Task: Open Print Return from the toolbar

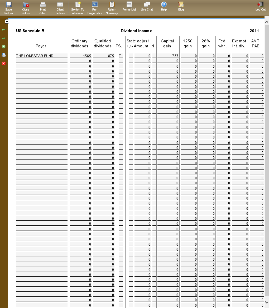Action: 43,8
